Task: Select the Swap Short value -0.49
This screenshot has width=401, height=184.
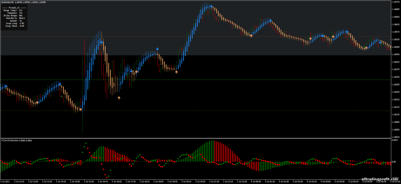Action: [22, 26]
